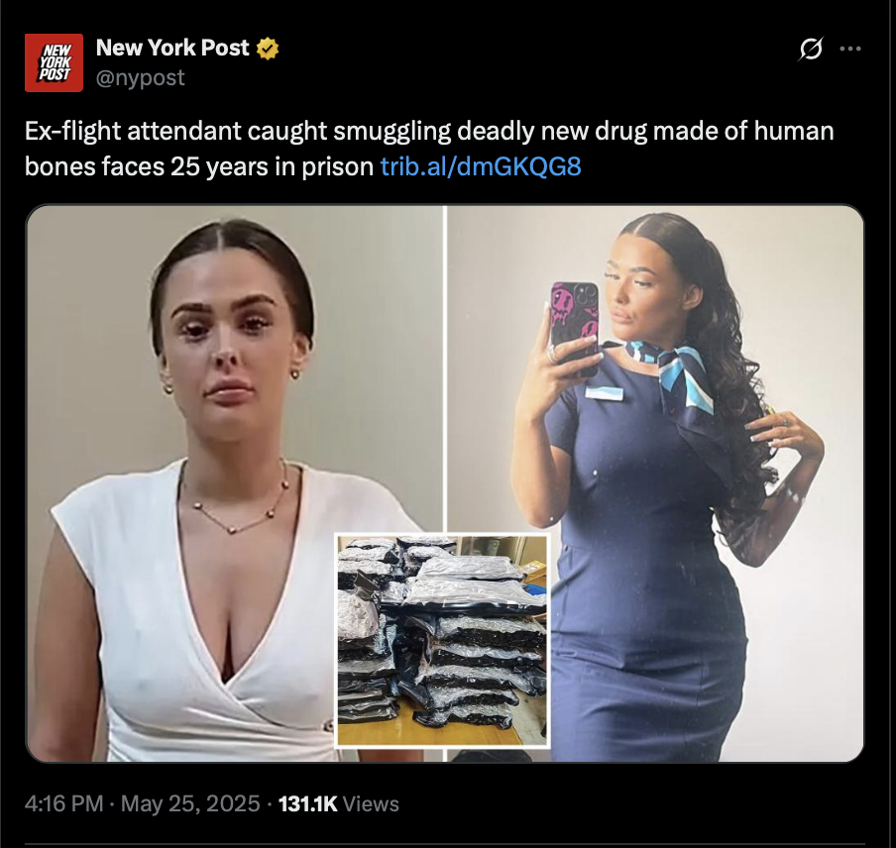Screen dimensions: 896x848
Task: Open the photo of woman in white top
Action: click(x=234, y=483)
